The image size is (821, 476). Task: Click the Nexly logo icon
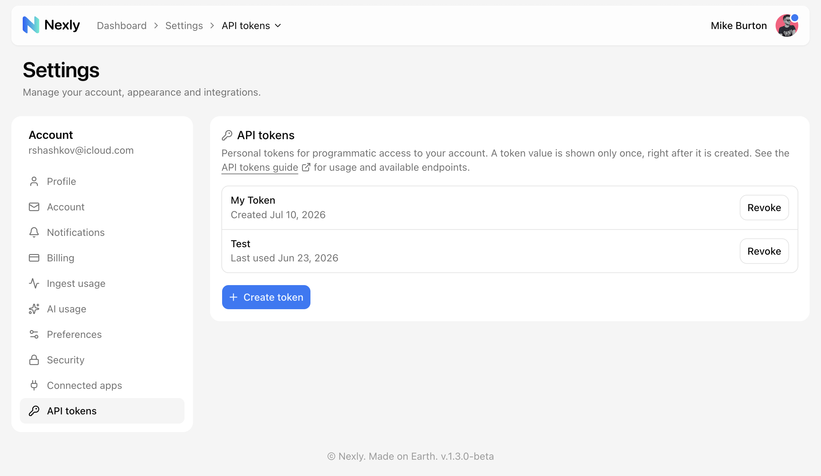tap(31, 25)
